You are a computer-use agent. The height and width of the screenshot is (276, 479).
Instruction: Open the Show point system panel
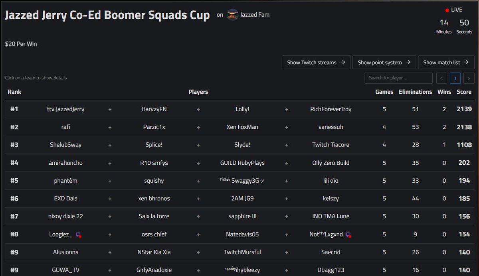384,62
